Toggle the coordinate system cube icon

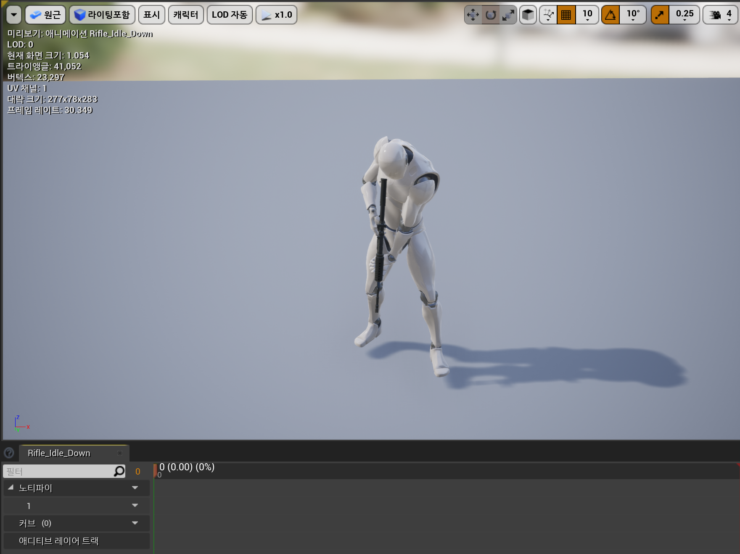[x=528, y=15]
